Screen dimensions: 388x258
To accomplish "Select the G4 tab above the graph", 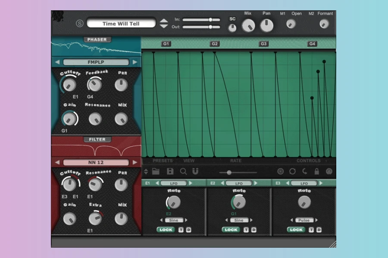I will (312, 44).
